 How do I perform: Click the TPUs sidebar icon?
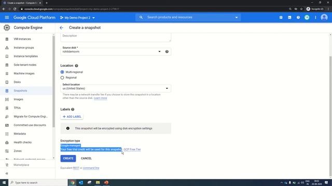(x=7, y=108)
